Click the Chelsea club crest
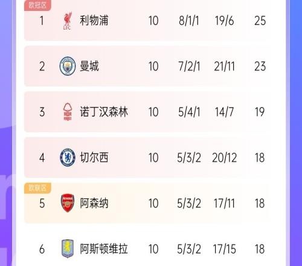Image resolution: width=302 pixels, height=266 pixels. click(68, 158)
